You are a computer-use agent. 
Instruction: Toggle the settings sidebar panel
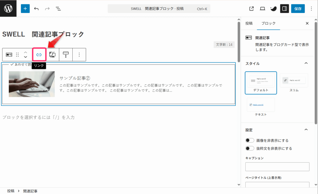(284, 8)
